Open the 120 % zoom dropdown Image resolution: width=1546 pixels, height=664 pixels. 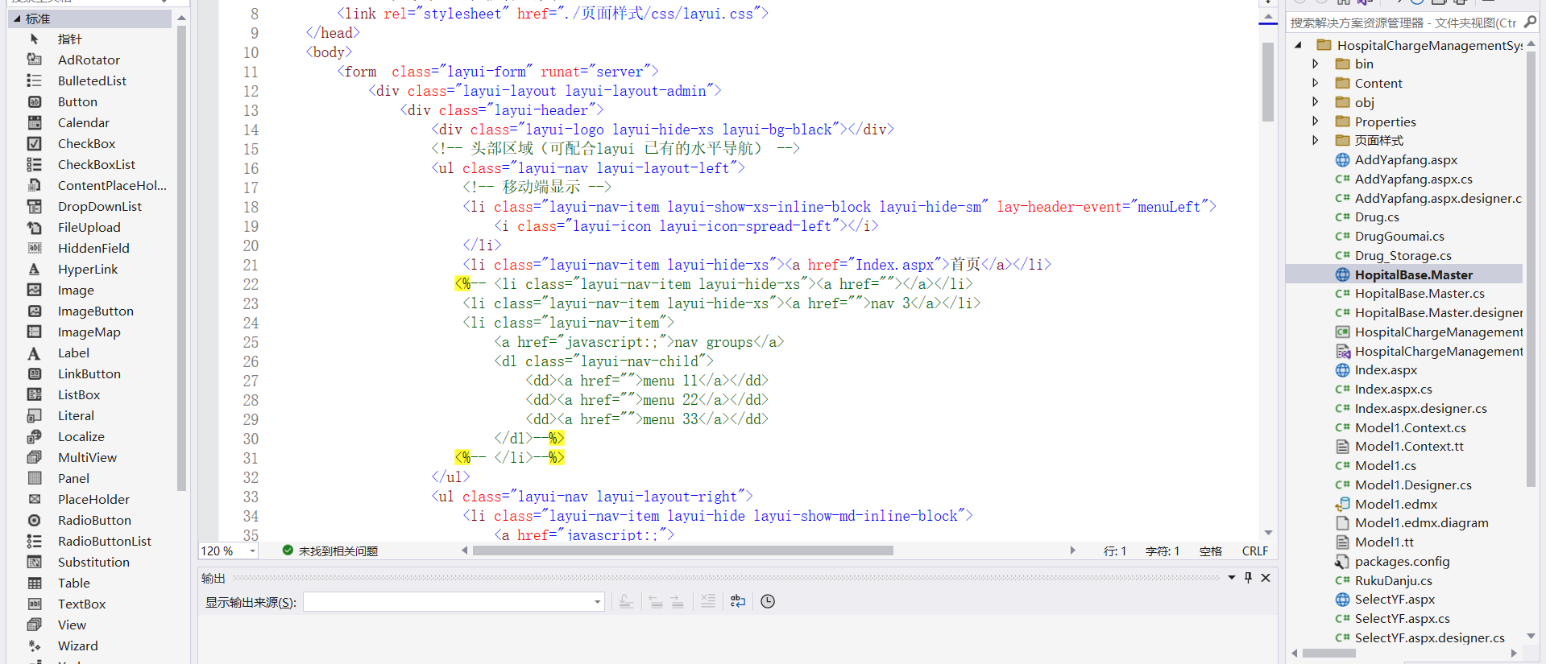[252, 551]
